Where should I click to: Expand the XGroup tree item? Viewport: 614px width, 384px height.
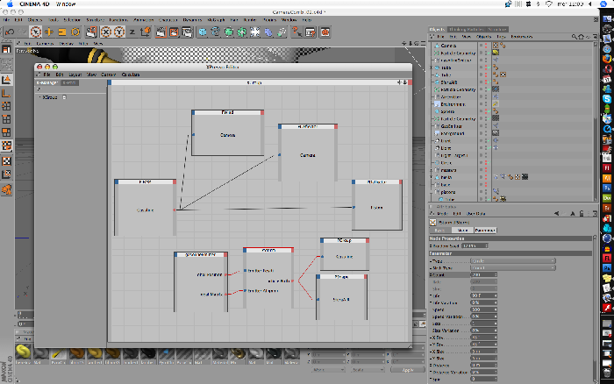click(x=40, y=97)
